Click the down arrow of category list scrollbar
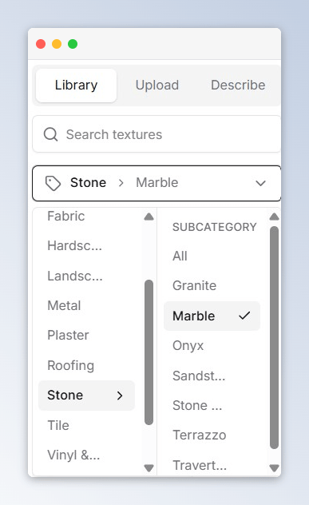The width and height of the screenshot is (309, 505). (149, 467)
